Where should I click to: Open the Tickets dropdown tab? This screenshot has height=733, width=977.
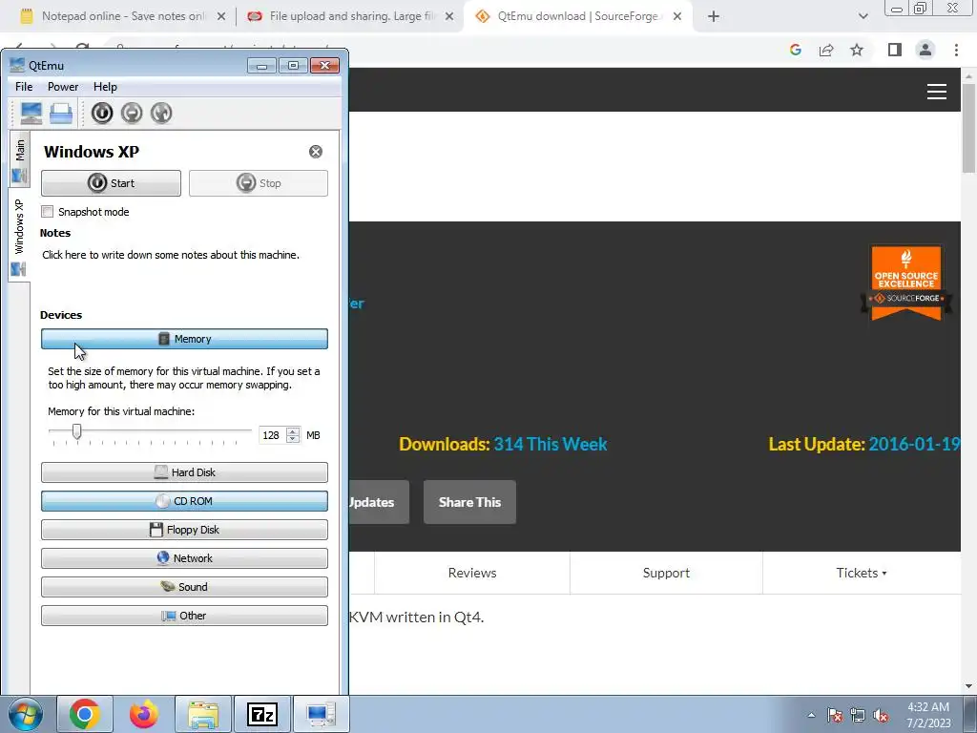pos(862,573)
